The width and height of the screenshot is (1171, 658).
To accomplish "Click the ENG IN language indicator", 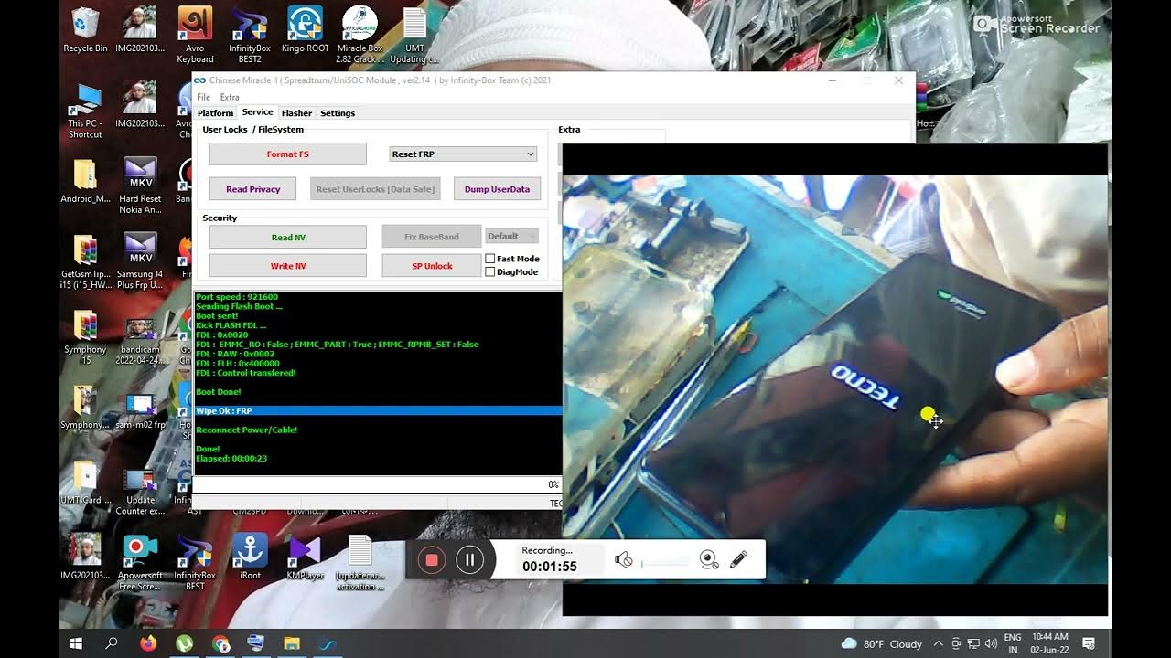I will coord(1013,643).
